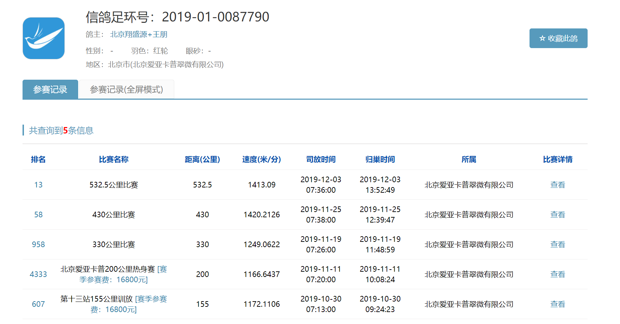Open 参赛记录(全屏模式) tab
Screen dimensions: 620x324
tap(126, 90)
